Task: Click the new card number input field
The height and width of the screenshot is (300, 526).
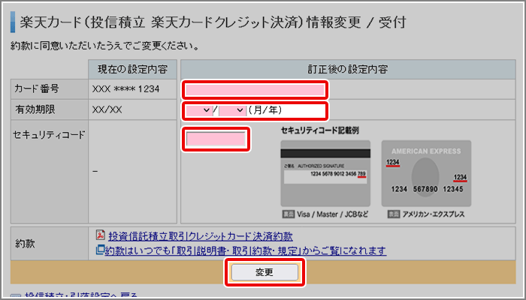Action: coord(255,90)
